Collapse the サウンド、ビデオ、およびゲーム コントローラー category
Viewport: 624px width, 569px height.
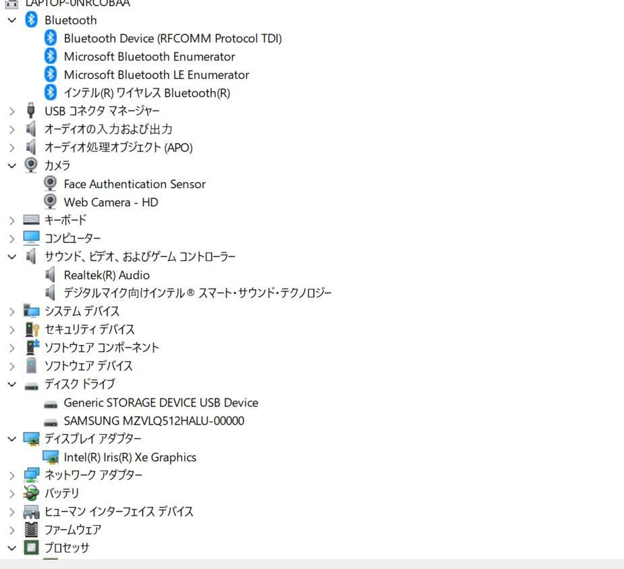click(11, 257)
